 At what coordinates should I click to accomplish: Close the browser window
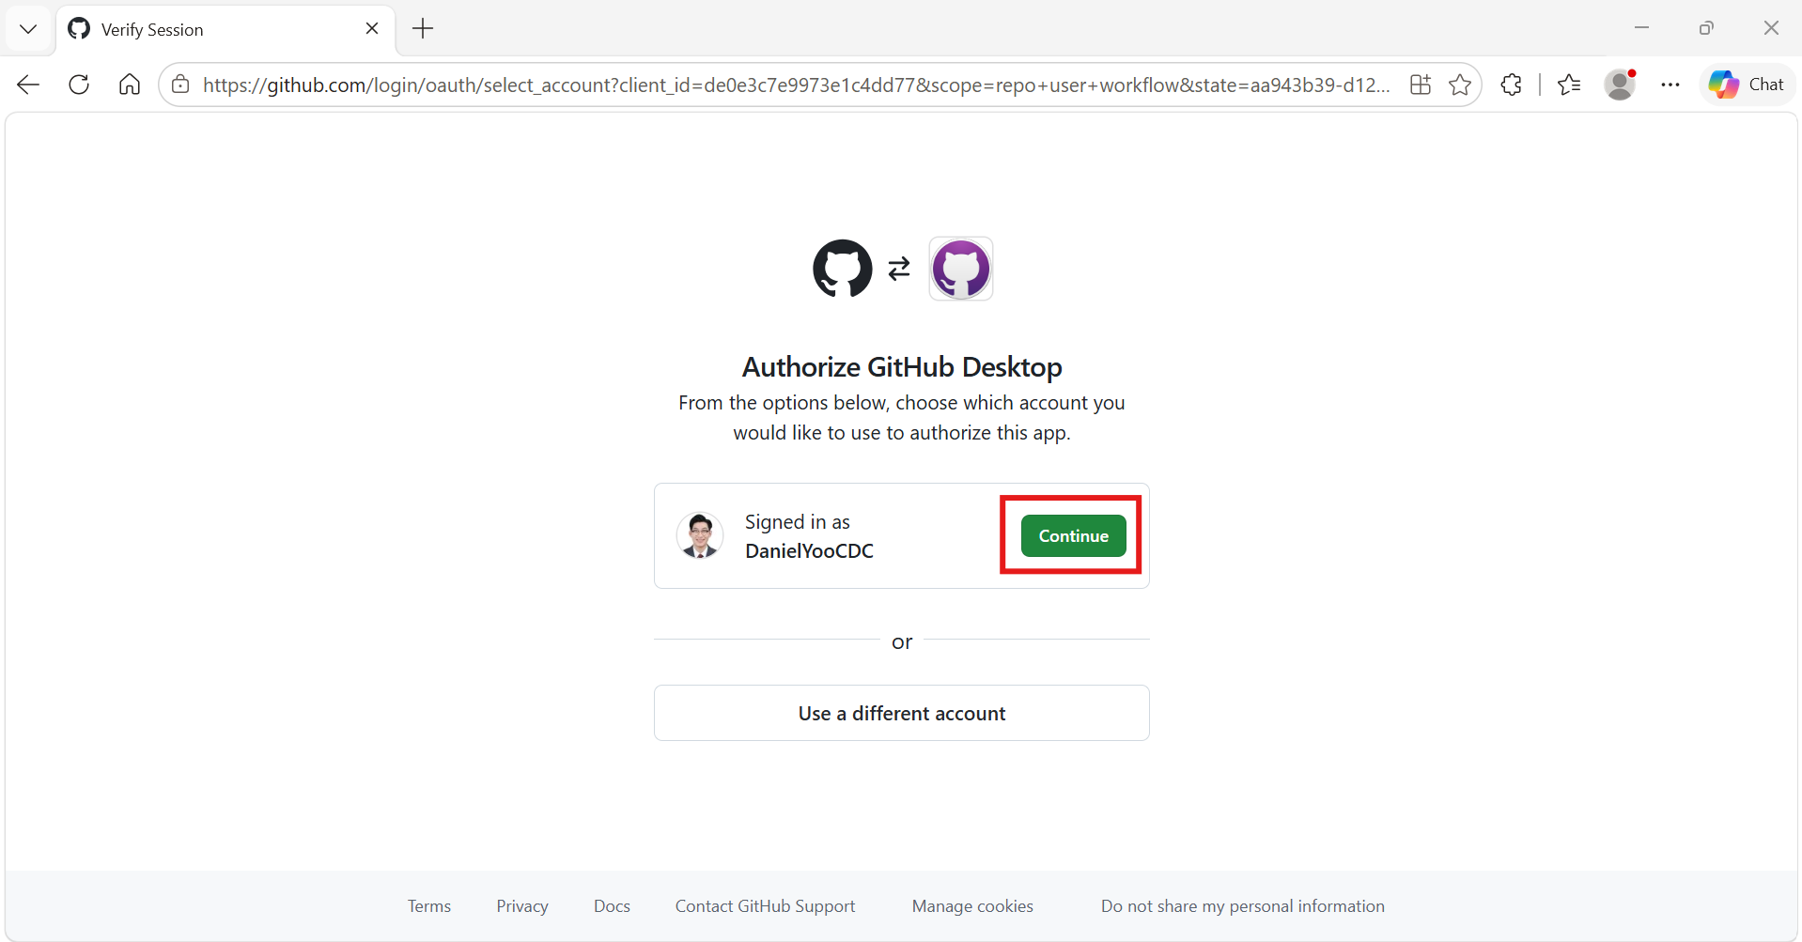coord(1771,28)
